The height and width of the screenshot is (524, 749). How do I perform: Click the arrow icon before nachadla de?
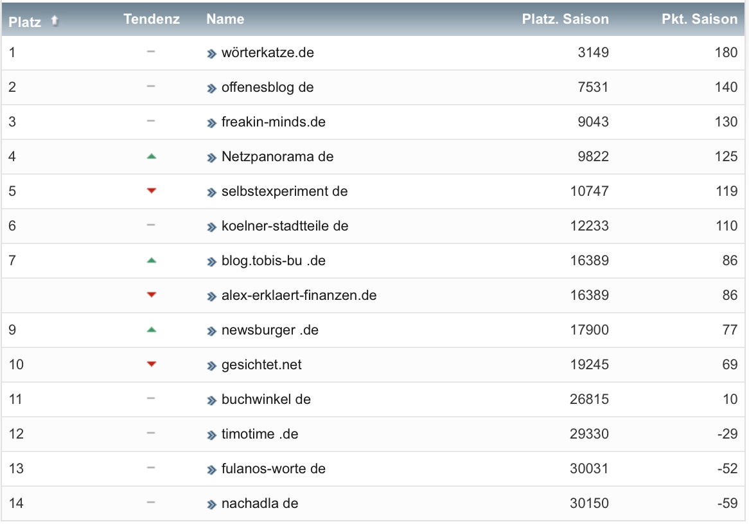[x=211, y=505]
